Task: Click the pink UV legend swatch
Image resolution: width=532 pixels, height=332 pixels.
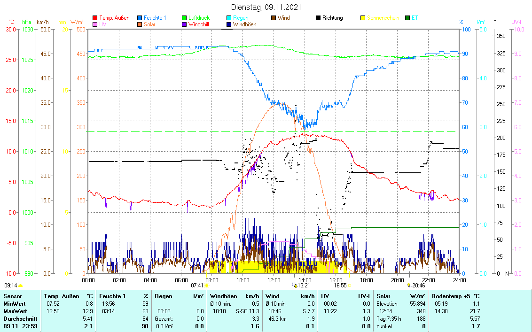Action: (95, 25)
